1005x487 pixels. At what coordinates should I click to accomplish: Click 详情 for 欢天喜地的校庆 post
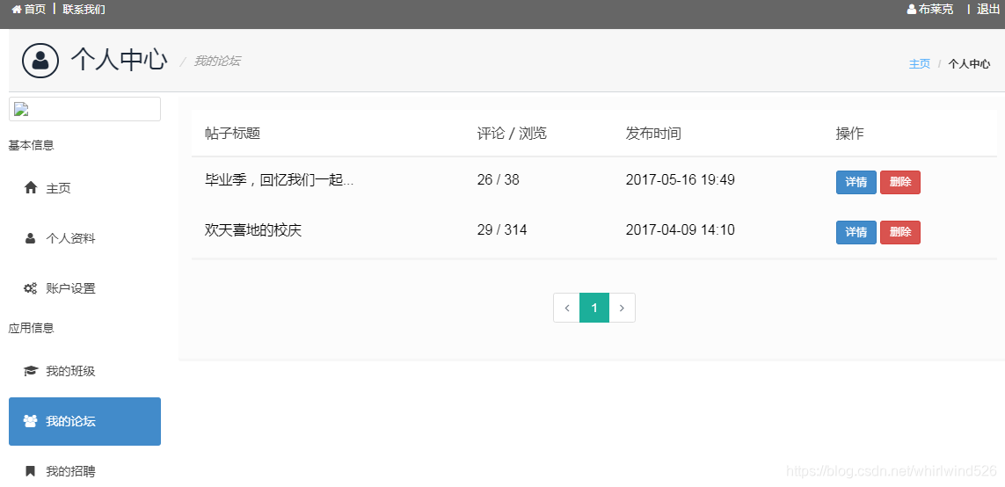click(x=856, y=232)
